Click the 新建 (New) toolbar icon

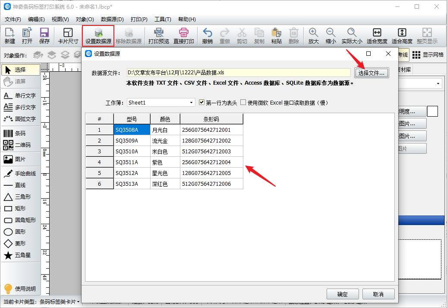coord(9,36)
